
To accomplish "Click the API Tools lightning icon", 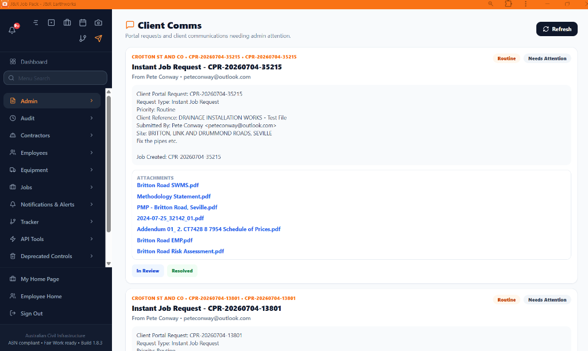I will 13,239.
